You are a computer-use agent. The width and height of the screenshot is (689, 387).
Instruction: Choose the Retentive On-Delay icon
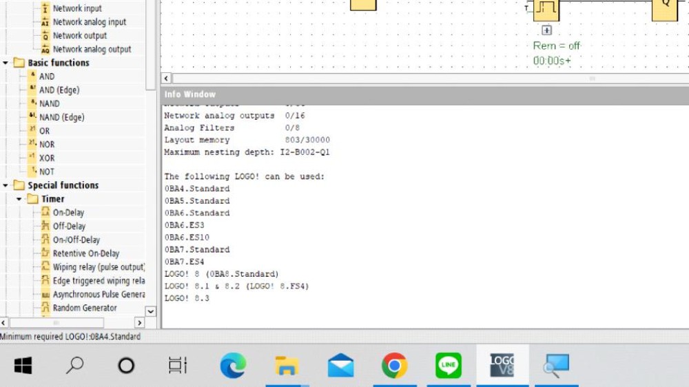coord(45,253)
